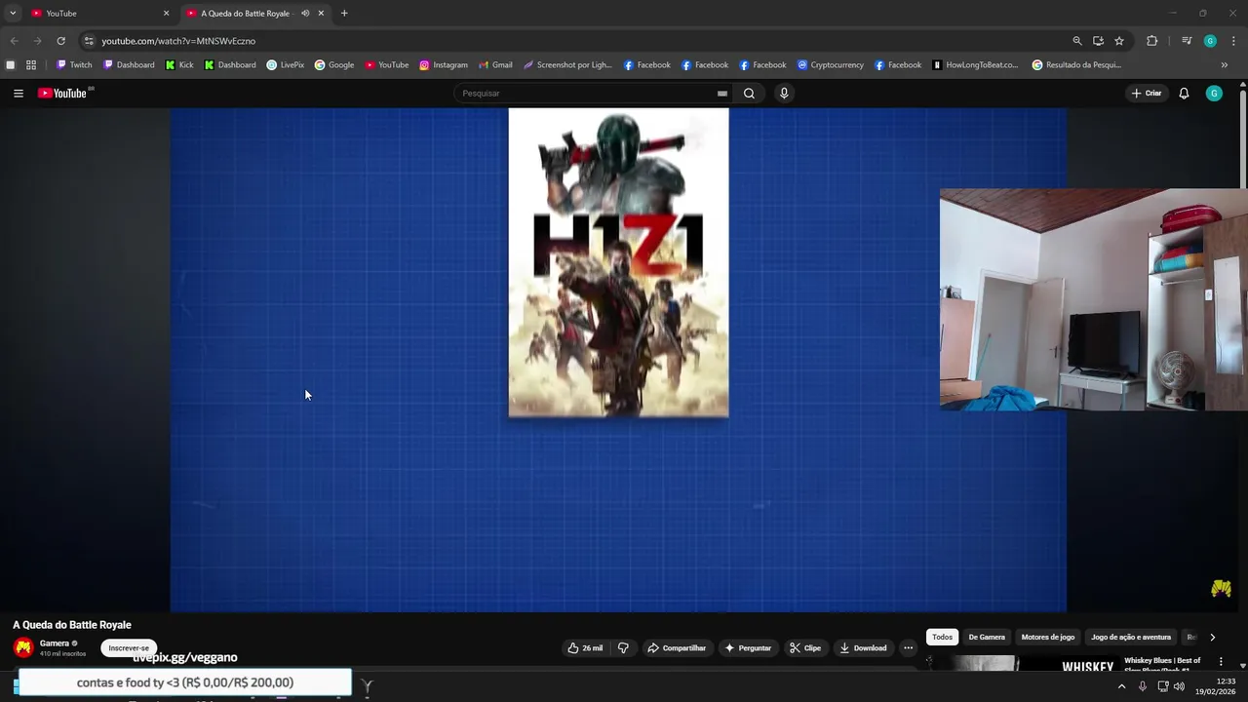This screenshot has width=1248, height=702.
Task: Expand hidden system tray icons chevron
Action: (x=1121, y=686)
